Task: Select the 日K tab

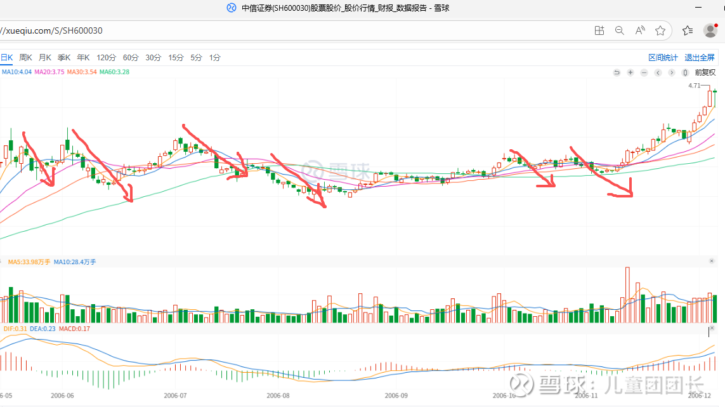Action: click(x=6, y=57)
